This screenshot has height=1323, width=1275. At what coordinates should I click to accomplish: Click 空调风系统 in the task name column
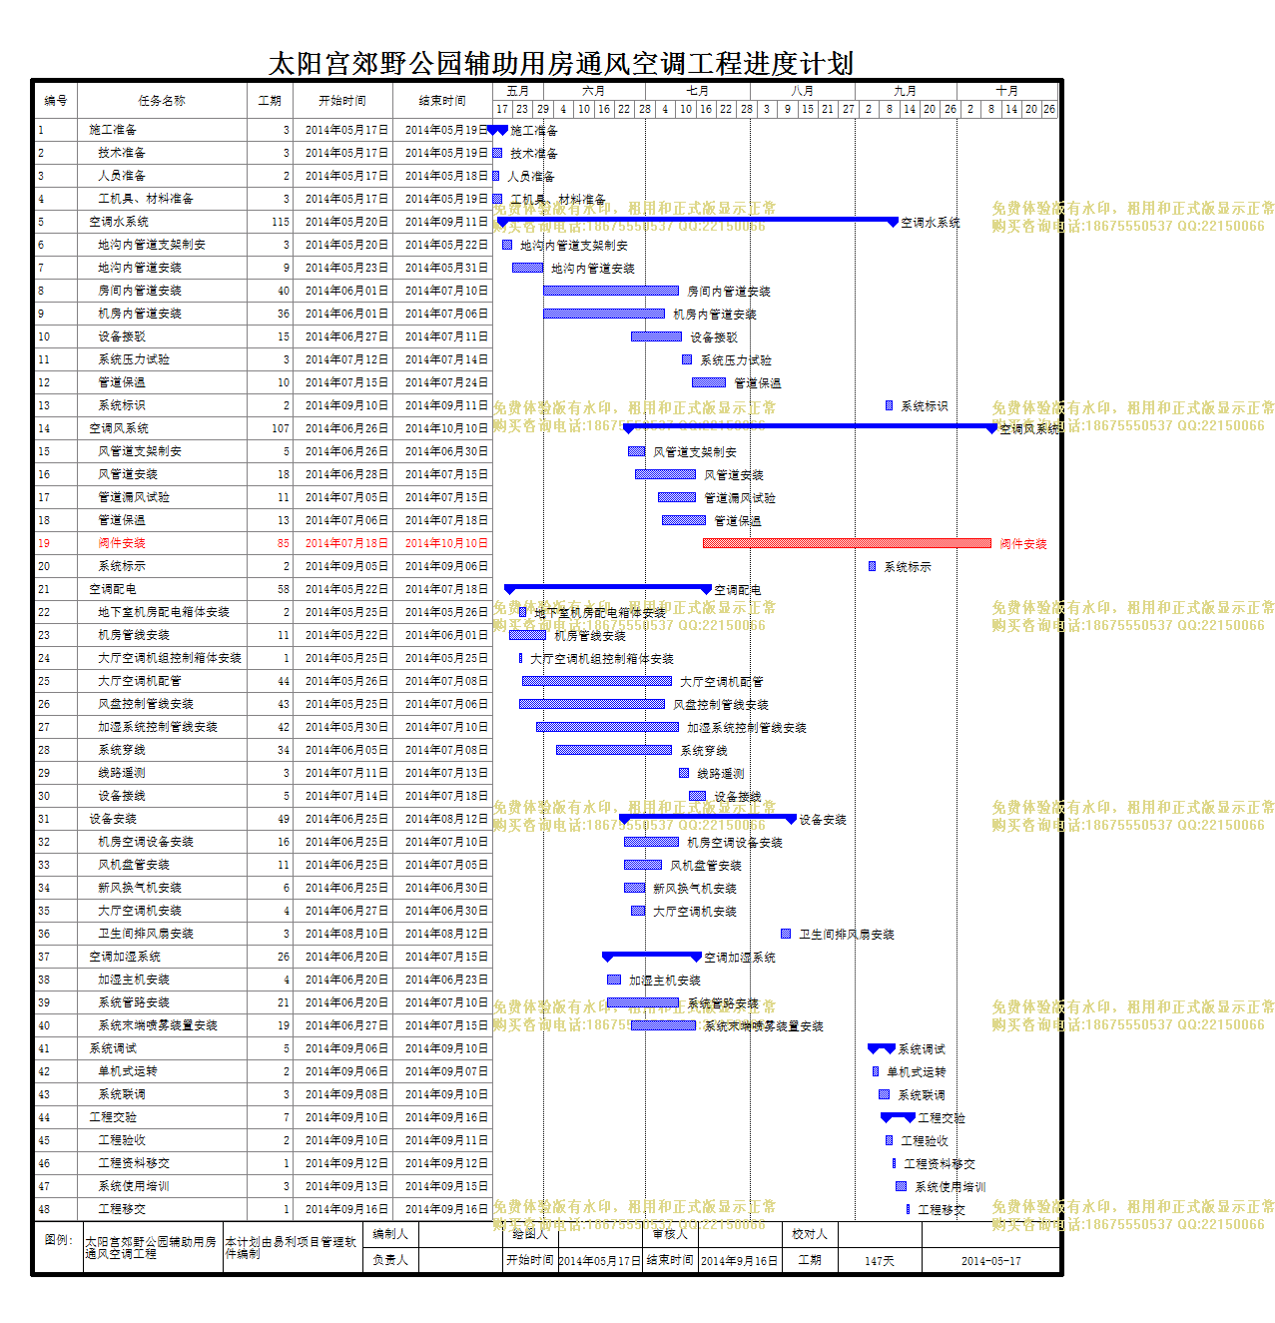(119, 428)
